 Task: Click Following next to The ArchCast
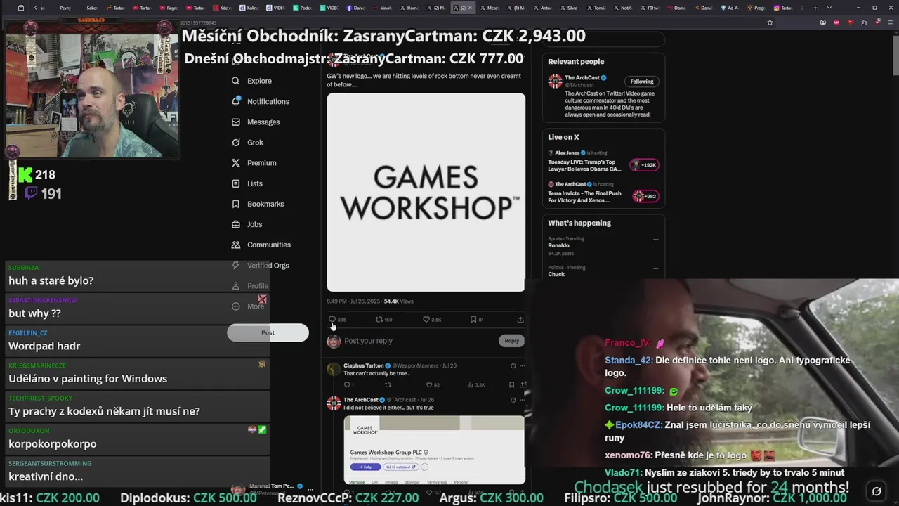click(x=642, y=82)
